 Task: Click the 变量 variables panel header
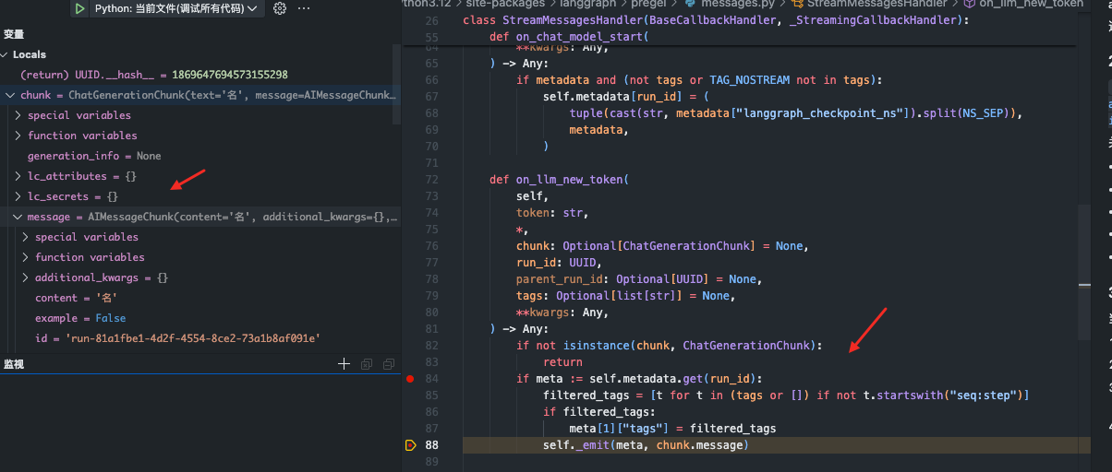(x=15, y=34)
